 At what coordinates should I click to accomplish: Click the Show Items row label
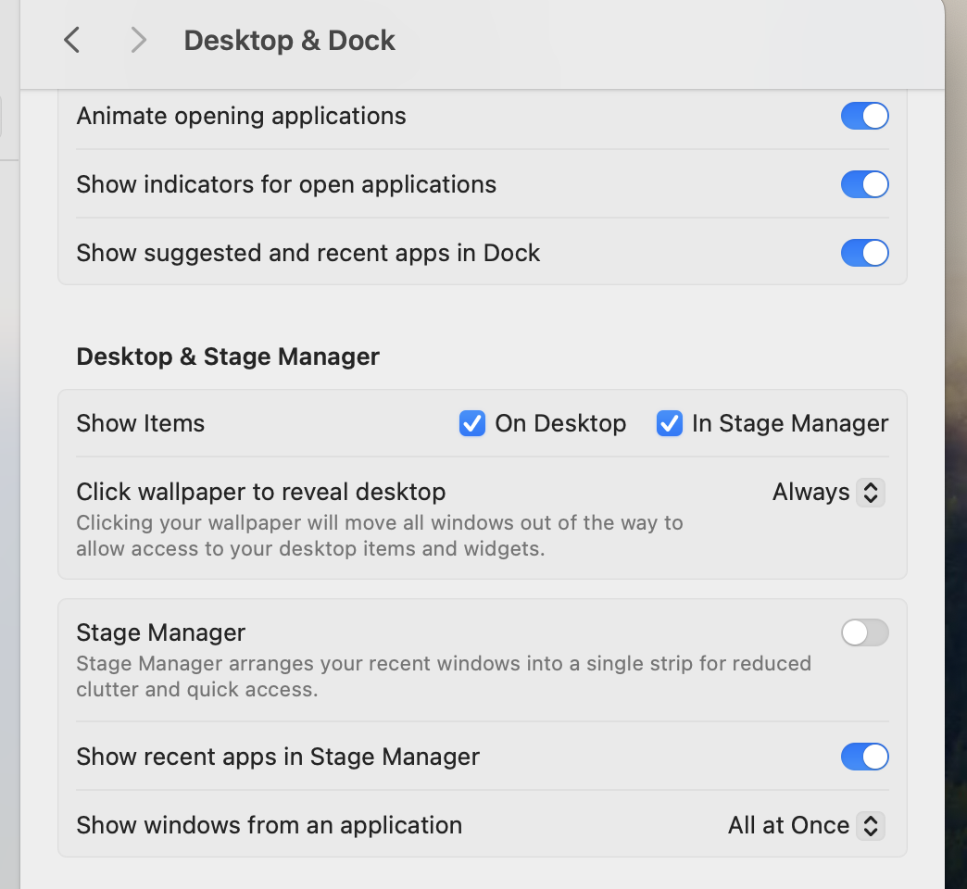[x=140, y=423]
